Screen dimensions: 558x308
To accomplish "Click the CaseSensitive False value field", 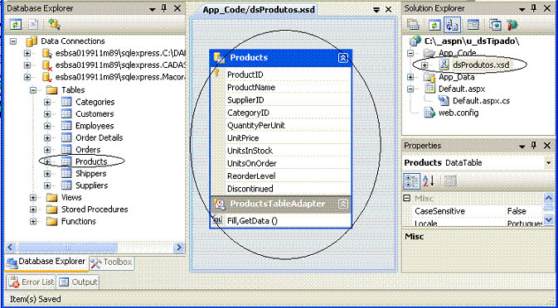I will pos(523,211).
